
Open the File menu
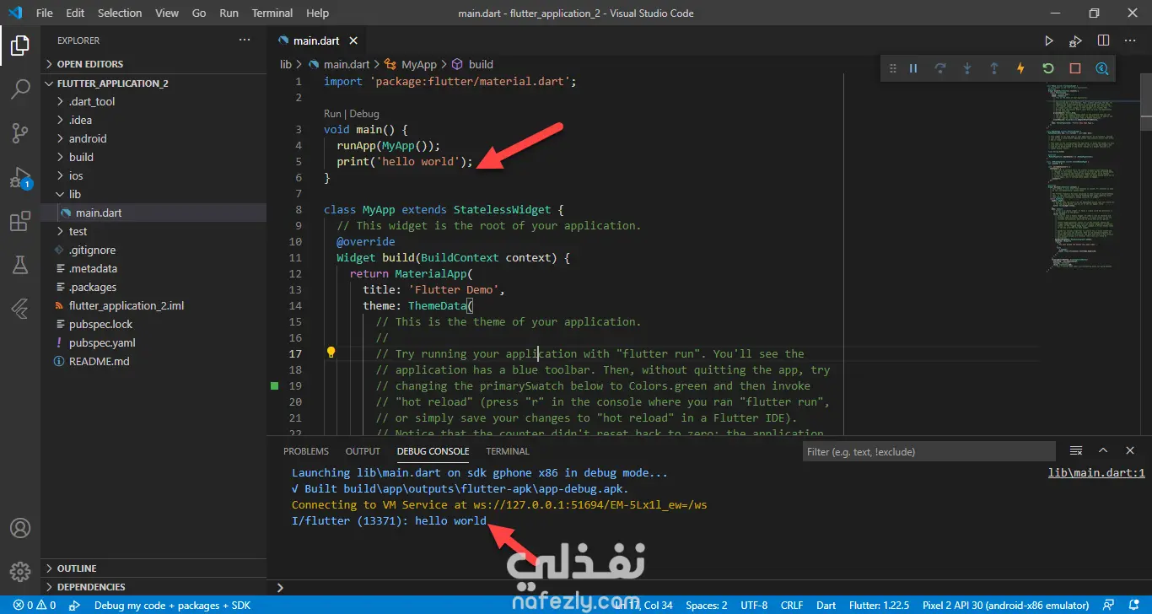tap(45, 13)
